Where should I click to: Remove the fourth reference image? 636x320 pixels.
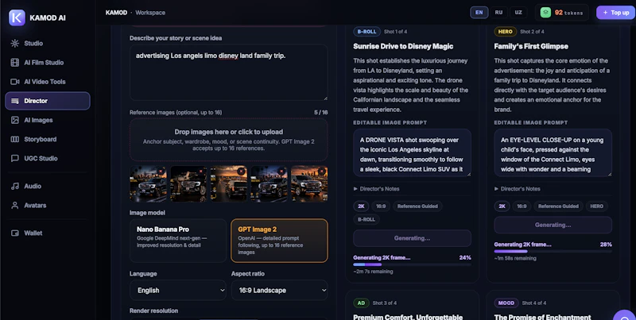click(x=281, y=172)
